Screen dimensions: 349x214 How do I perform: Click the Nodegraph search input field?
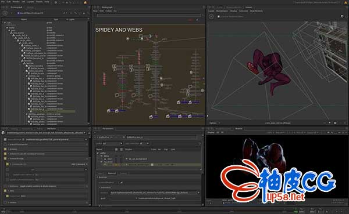point(148,15)
